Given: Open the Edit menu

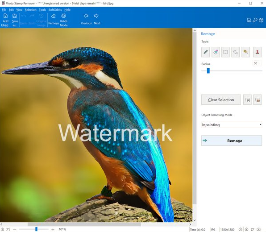Looking at the screenshot, I should (x=11, y=10).
